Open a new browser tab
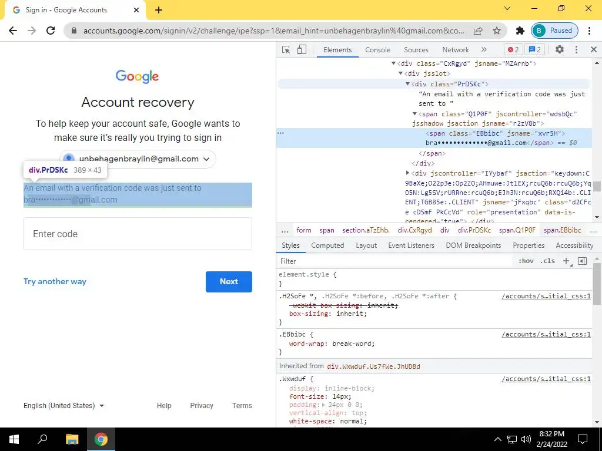Screen dimensions: 602x451 coord(159,10)
